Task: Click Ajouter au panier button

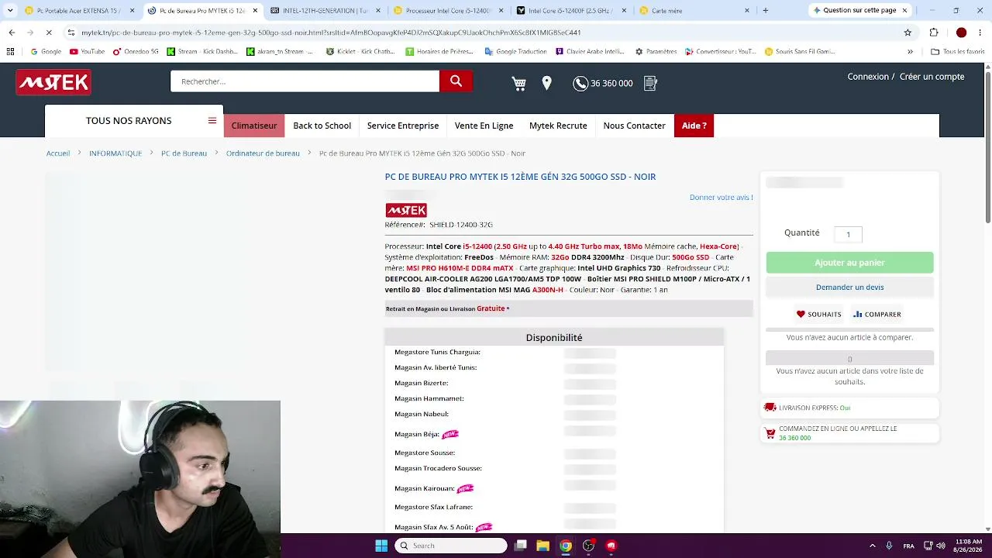Action: [849, 263]
